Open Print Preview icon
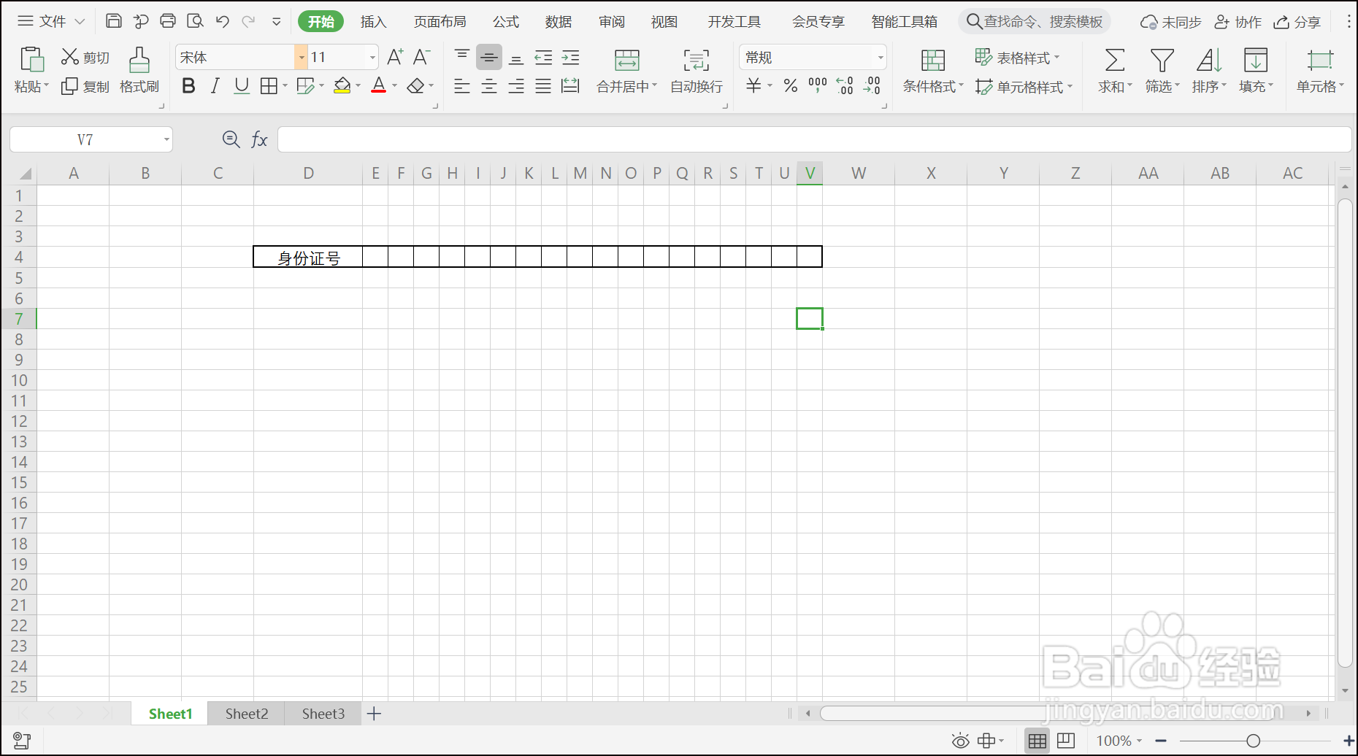1358x756 pixels. tap(195, 21)
